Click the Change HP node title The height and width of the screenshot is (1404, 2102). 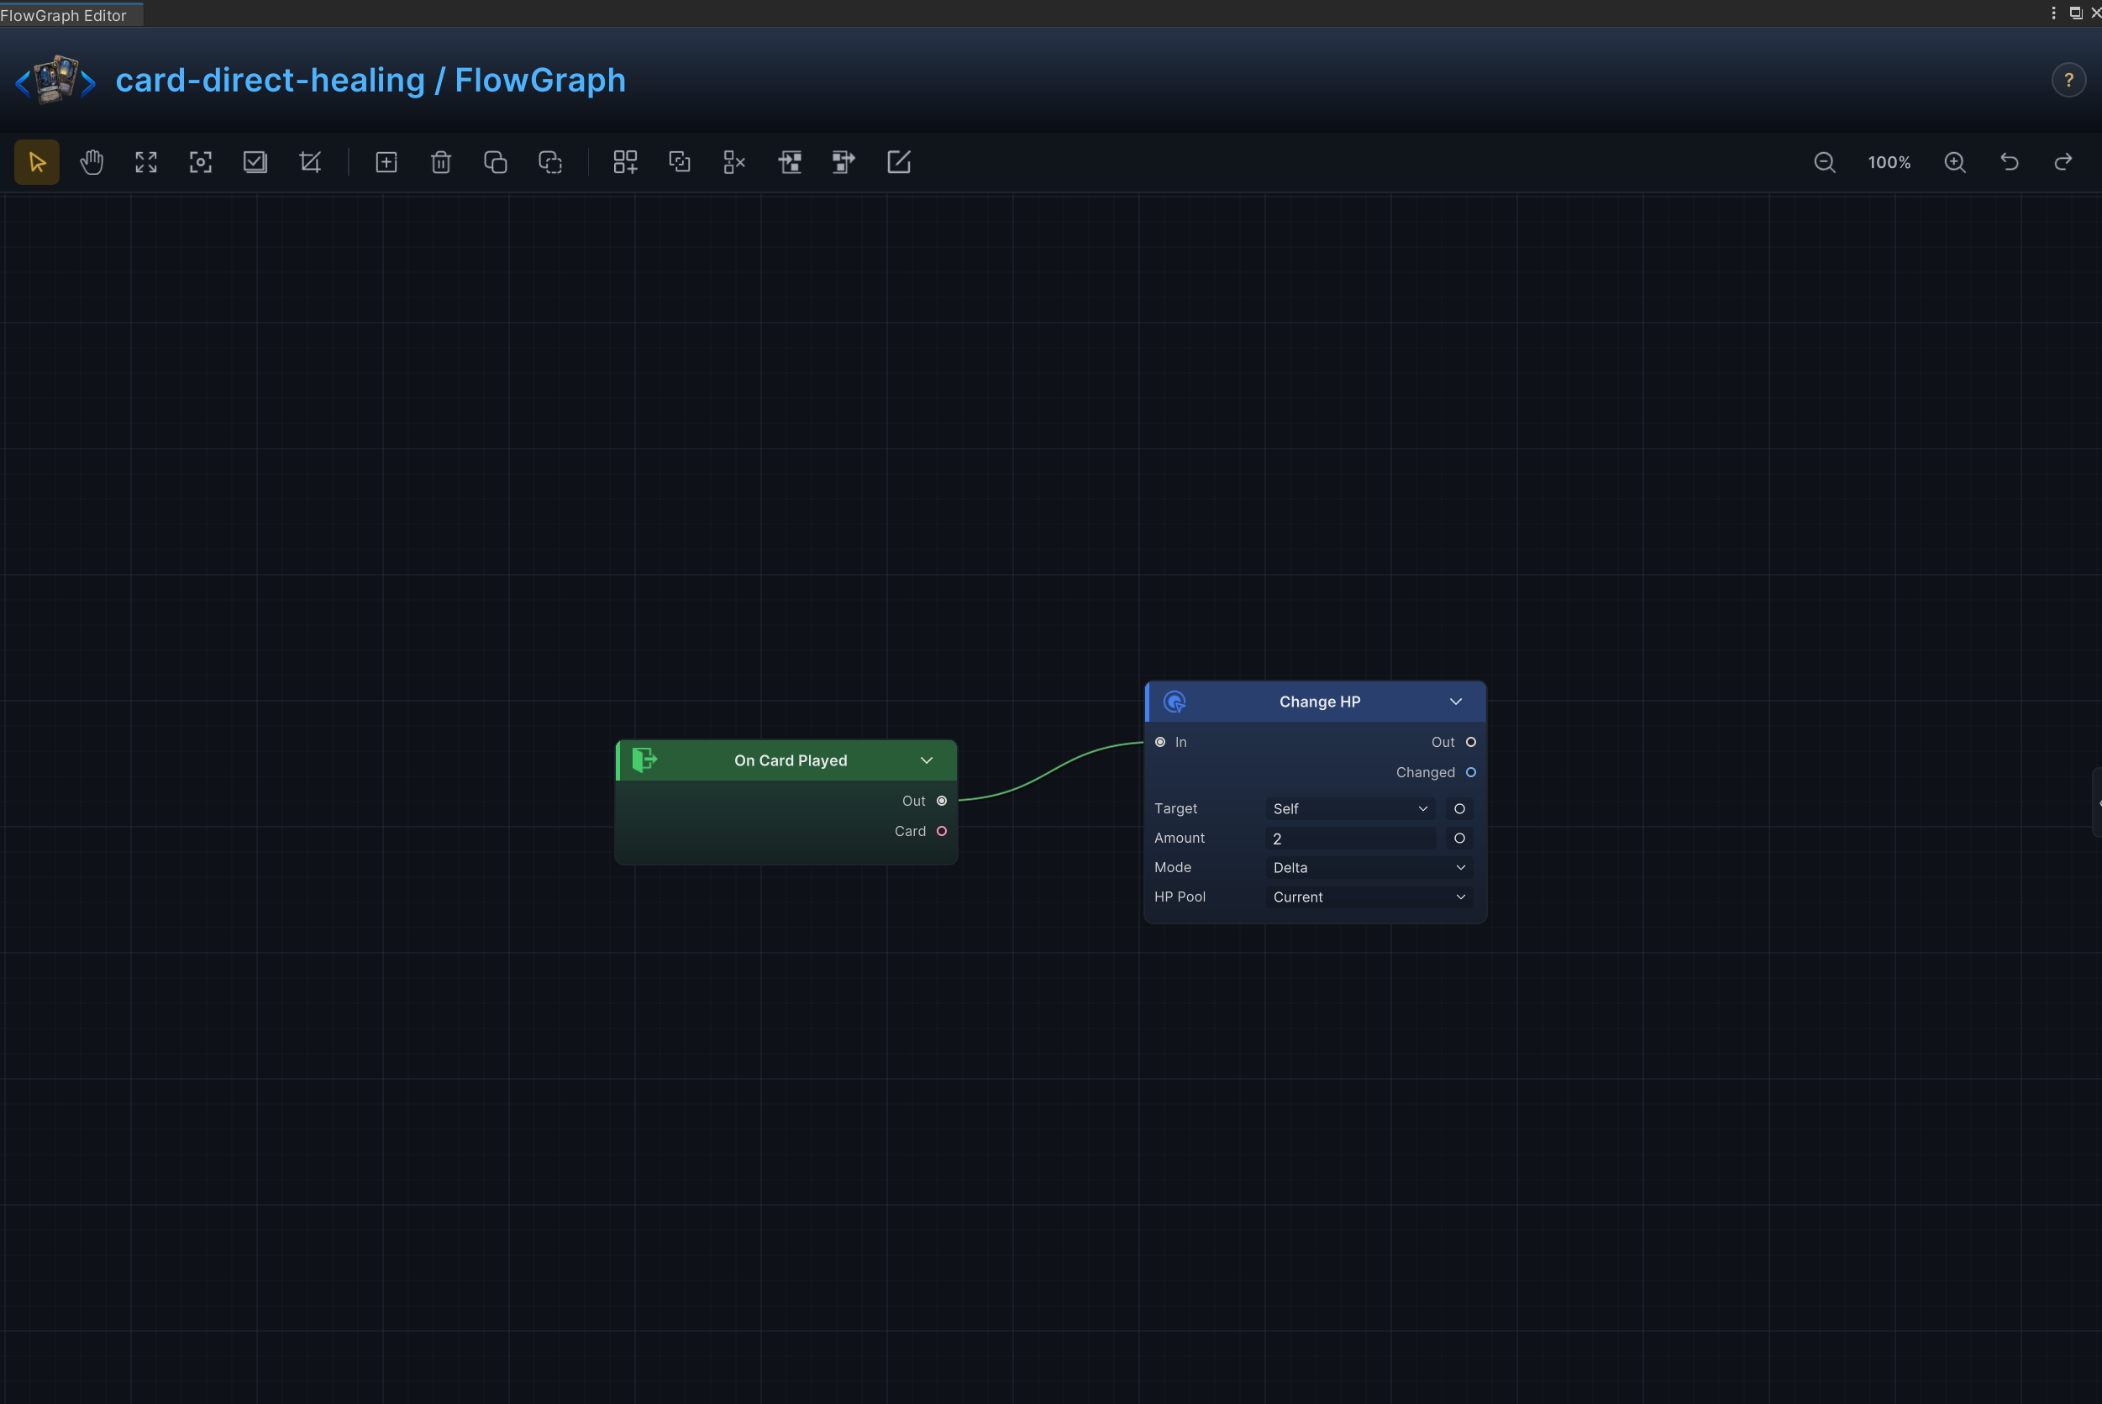point(1320,702)
